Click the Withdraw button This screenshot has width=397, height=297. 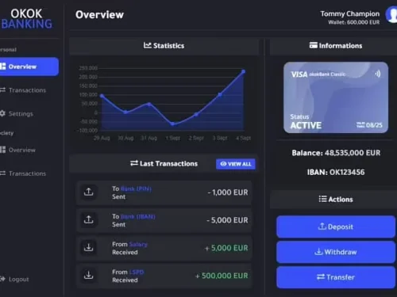[x=336, y=252]
